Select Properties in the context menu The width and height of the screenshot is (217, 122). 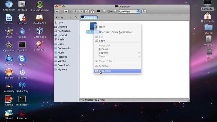pos(118,71)
